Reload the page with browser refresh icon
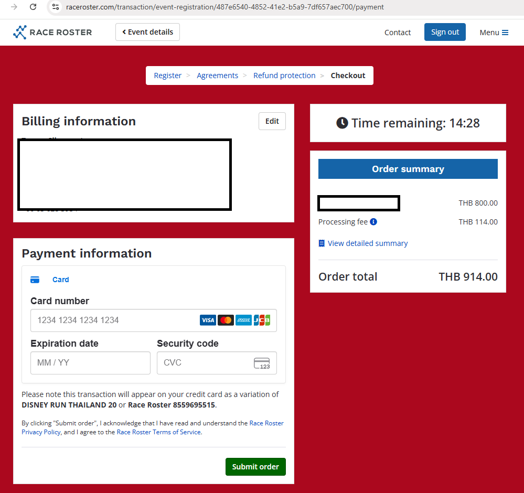The image size is (524, 493). coord(33,7)
